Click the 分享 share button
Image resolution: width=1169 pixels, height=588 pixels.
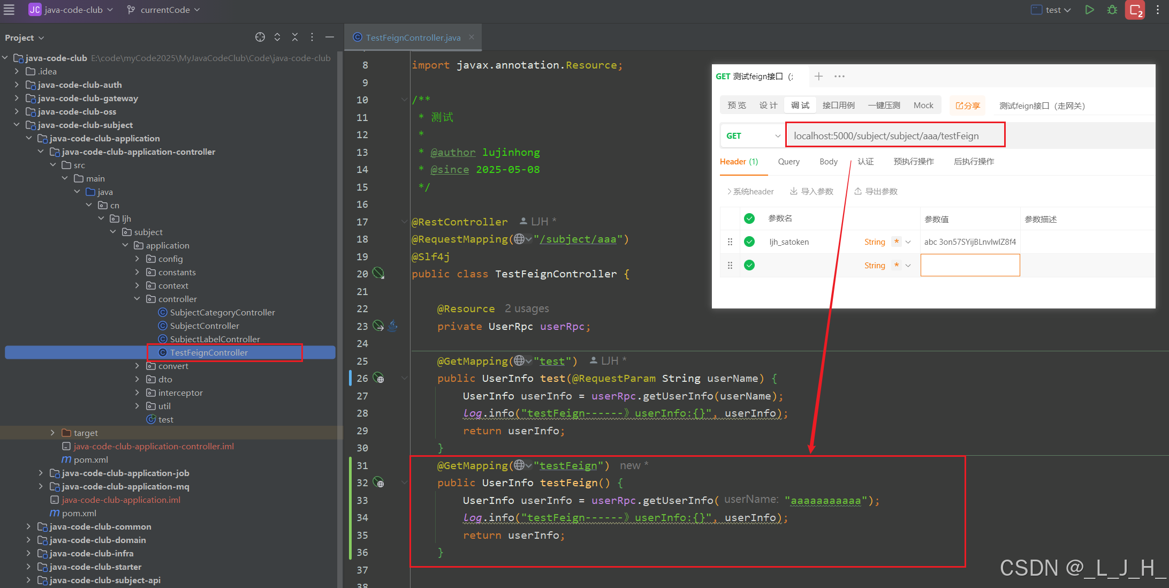click(x=968, y=105)
